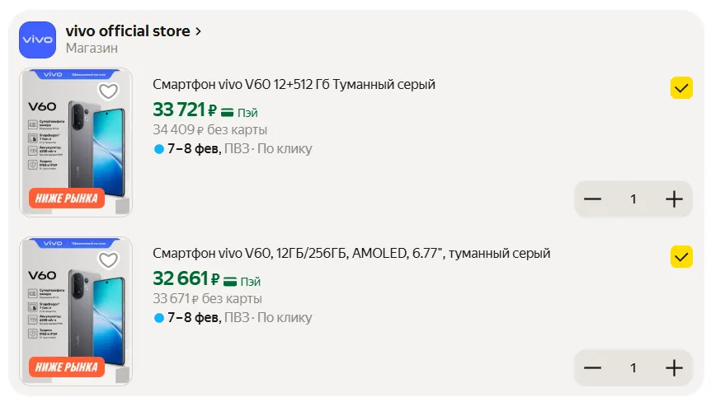Add the 12ГБ/256ГБ AMOLED phone to favorites
The height and width of the screenshot is (402, 711).
coord(108,260)
